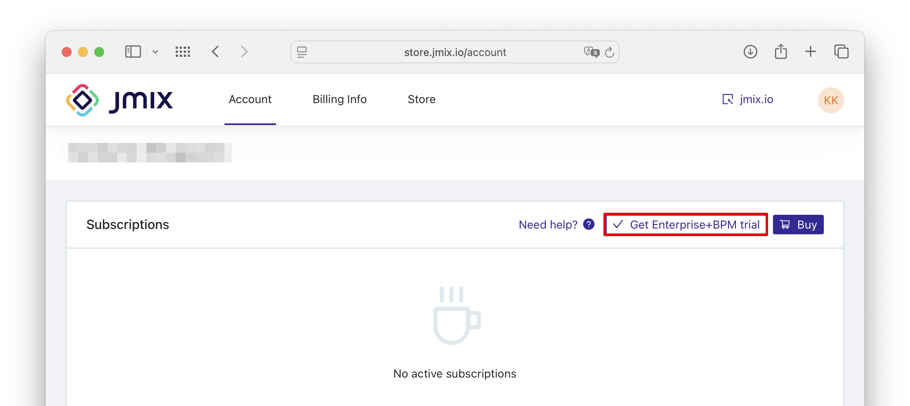
Task: Open the Need help? link
Action: [x=548, y=224]
